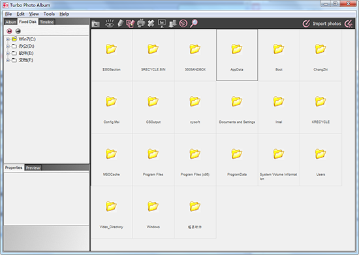Select Win7(C:) in the drive tree
Screen dimensions: 359x255
(x=27, y=39)
